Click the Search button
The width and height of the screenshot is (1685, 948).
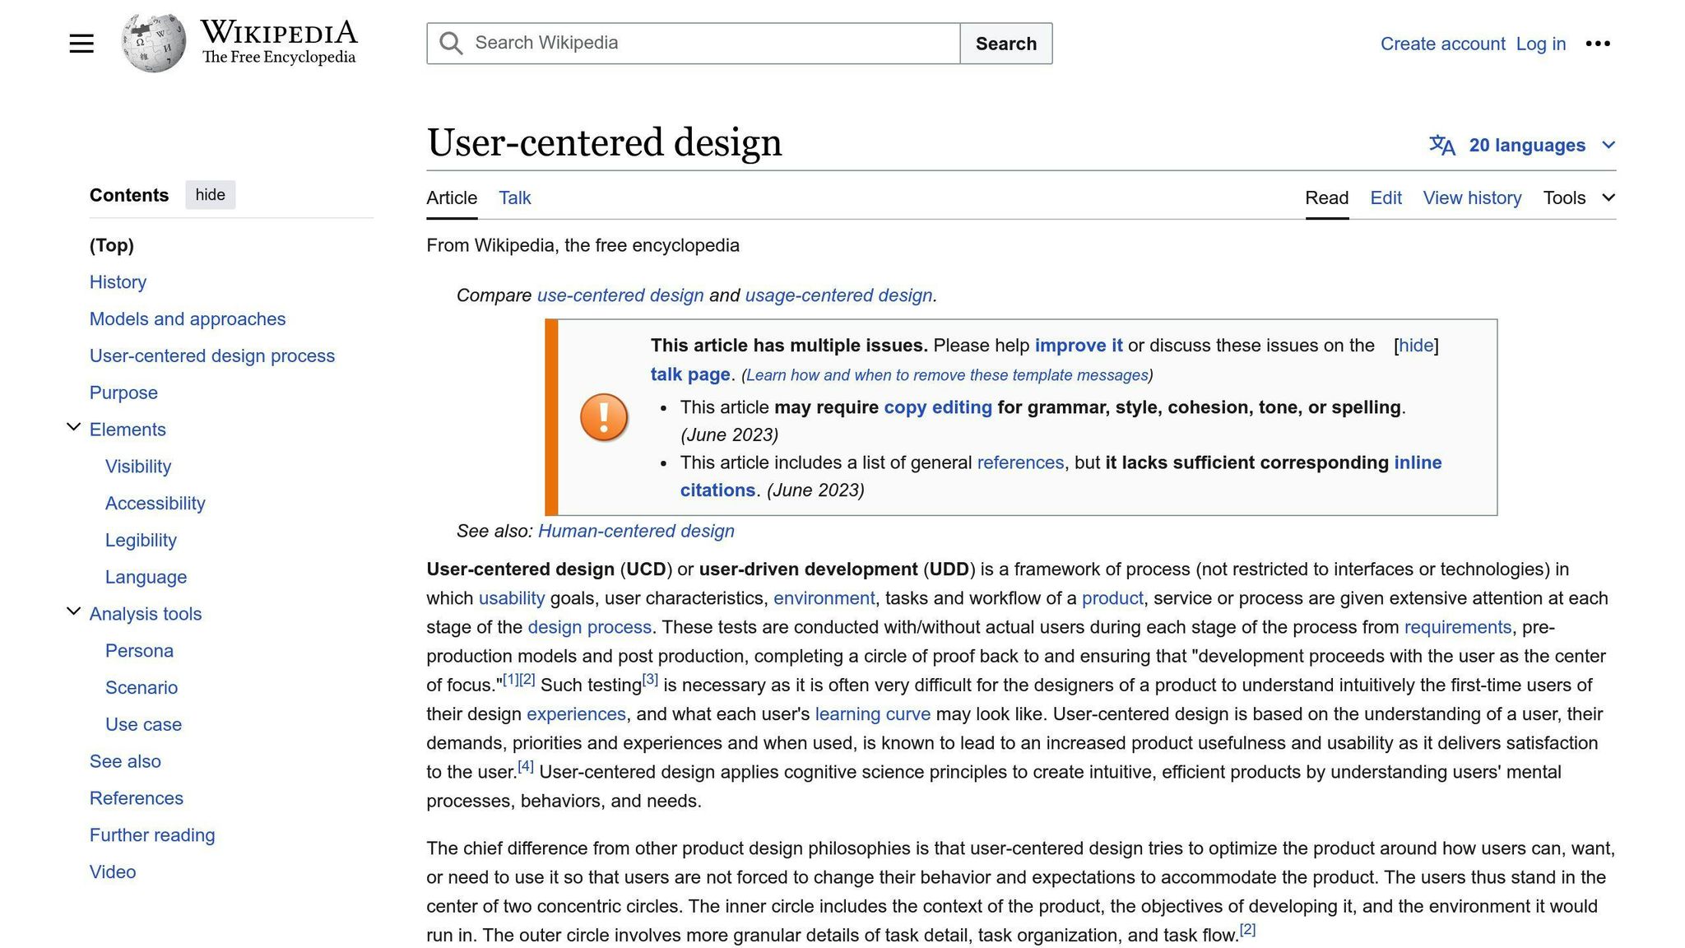(1006, 44)
